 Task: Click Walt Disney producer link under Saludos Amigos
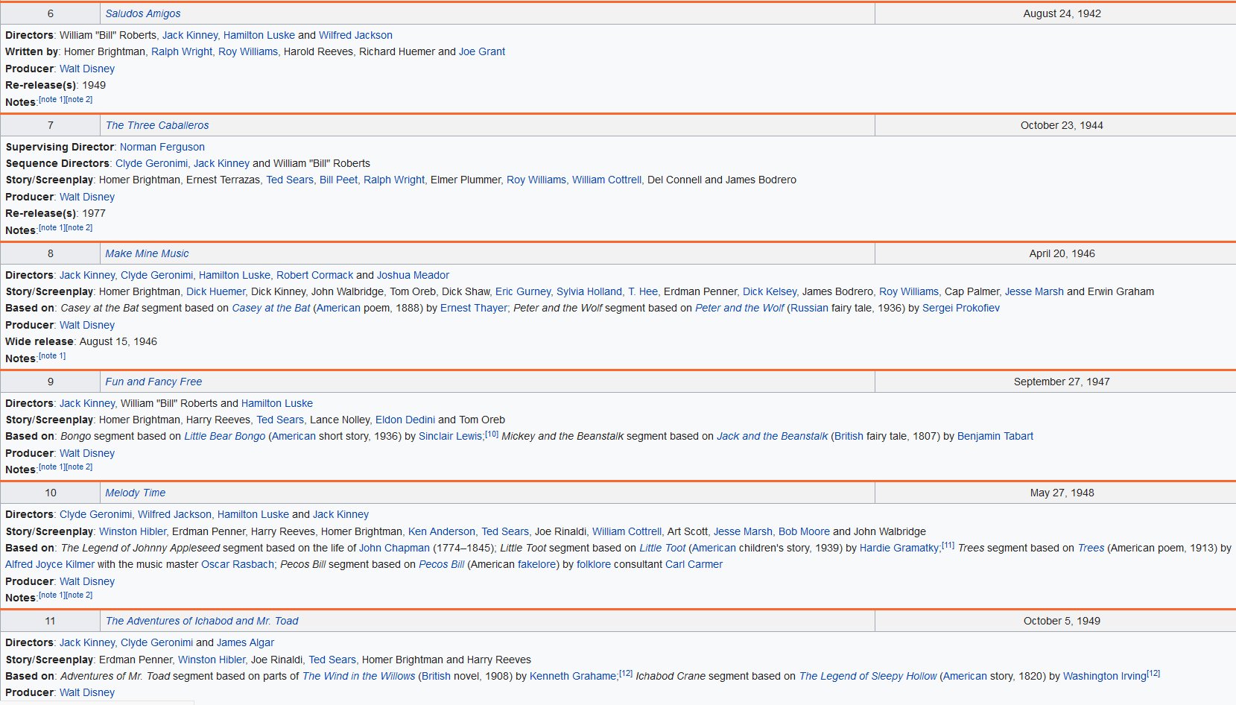point(87,69)
